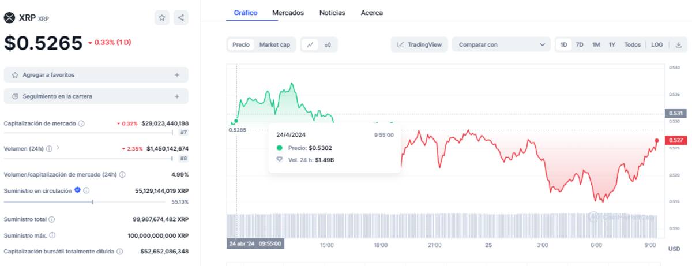Expand Volumen (24h) chevron arrow
This screenshot has width=692, height=266.
click(58, 148)
